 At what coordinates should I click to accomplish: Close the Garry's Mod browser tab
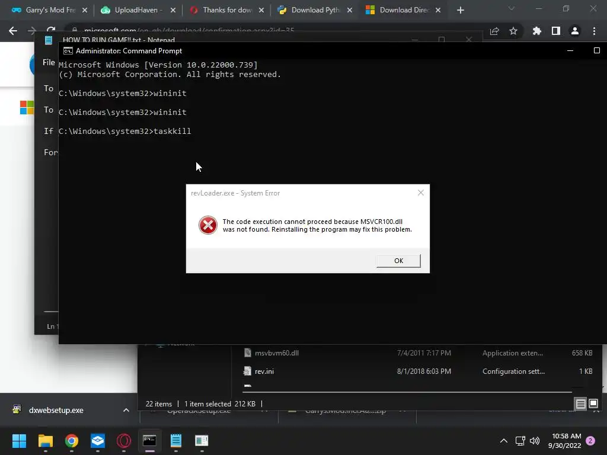(85, 10)
